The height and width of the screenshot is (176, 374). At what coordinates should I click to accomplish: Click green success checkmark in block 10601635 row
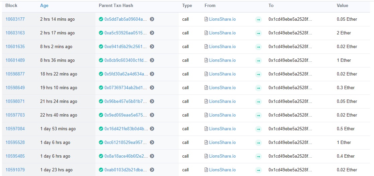101,47
